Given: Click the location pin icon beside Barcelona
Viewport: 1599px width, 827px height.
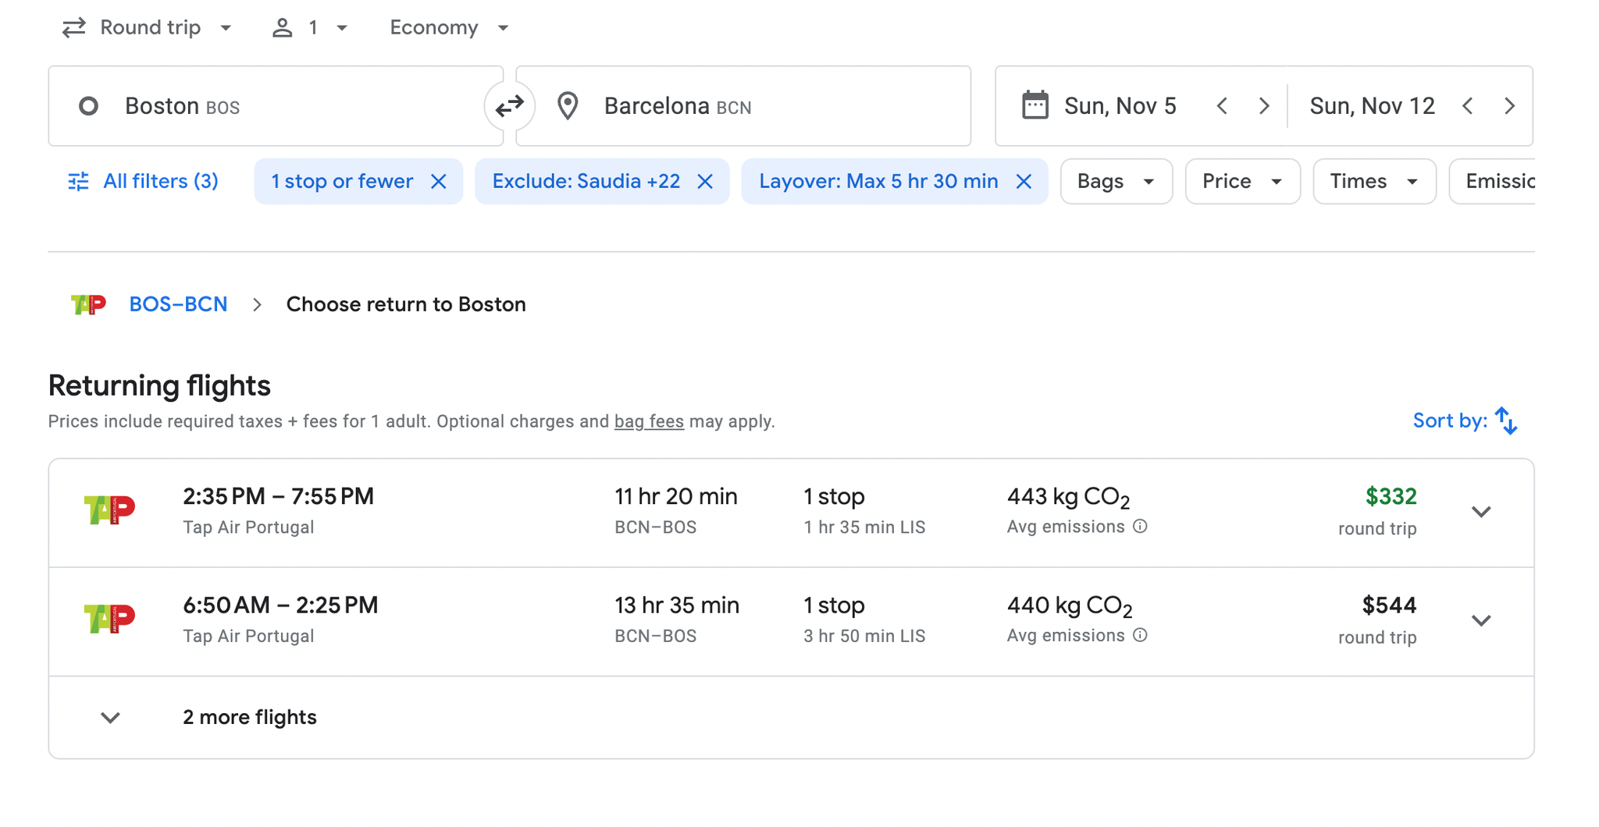Looking at the screenshot, I should 568,105.
